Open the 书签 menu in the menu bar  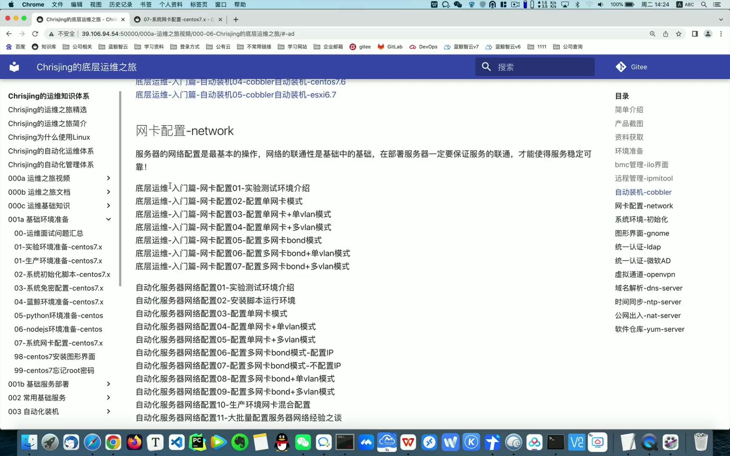tap(145, 4)
